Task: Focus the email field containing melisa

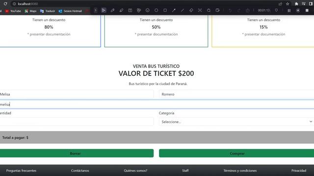Action: pyautogui.click(x=157, y=104)
